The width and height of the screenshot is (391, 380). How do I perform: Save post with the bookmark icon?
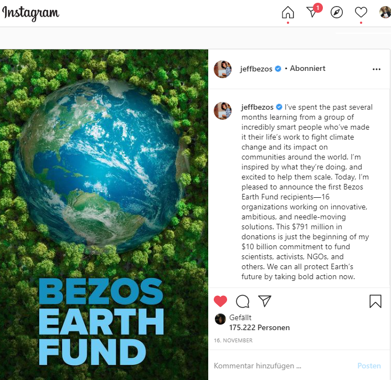point(375,301)
